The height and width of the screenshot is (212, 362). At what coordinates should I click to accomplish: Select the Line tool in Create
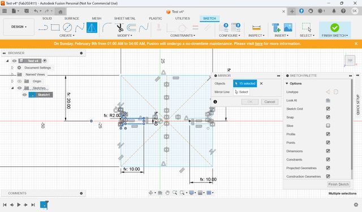(43, 28)
